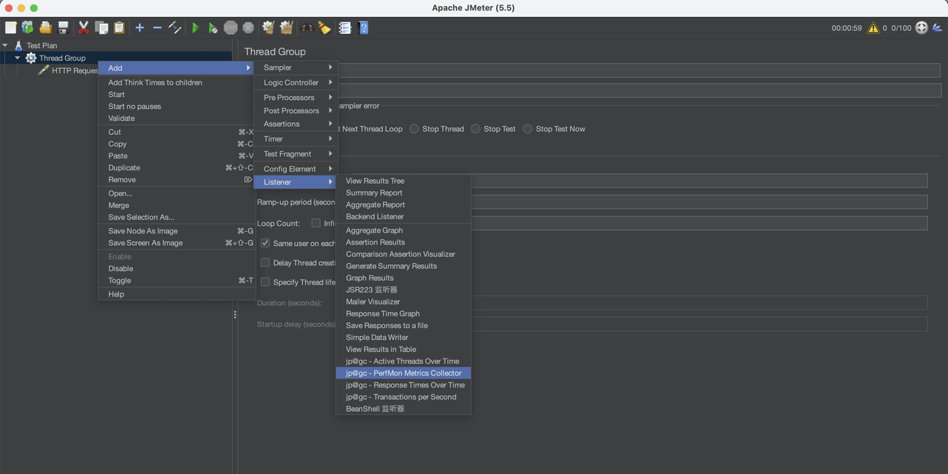Click the 00:00:59 elapsed time readout
Viewport: 948px width, 474px height.
click(x=847, y=28)
